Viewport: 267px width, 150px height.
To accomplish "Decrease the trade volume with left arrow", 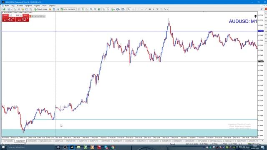I will (10, 15).
